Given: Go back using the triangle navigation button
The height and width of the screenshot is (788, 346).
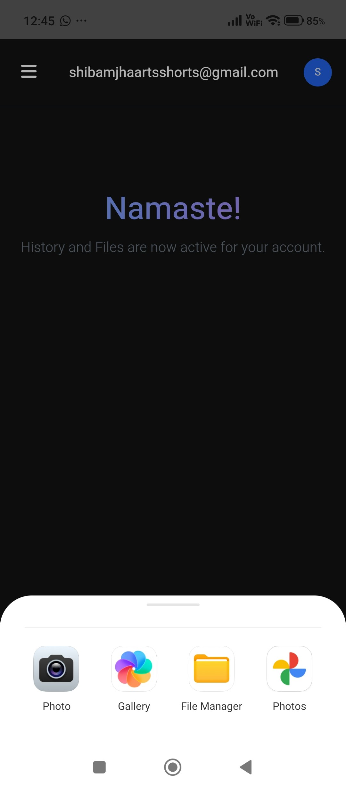Looking at the screenshot, I should point(246,767).
